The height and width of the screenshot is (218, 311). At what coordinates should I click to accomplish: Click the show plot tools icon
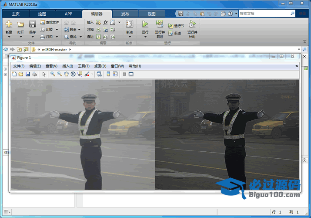coord(131,74)
